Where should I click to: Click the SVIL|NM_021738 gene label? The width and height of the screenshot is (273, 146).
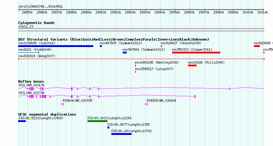[x=31, y=93]
